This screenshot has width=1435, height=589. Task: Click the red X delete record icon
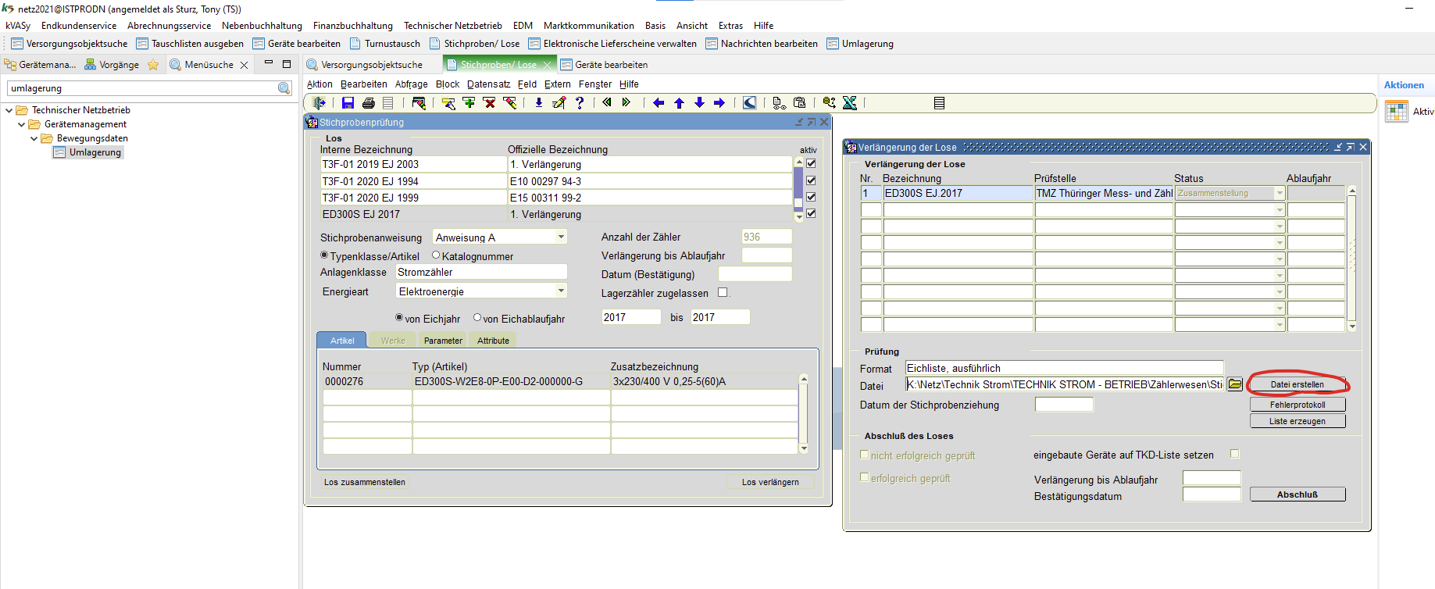tap(489, 103)
